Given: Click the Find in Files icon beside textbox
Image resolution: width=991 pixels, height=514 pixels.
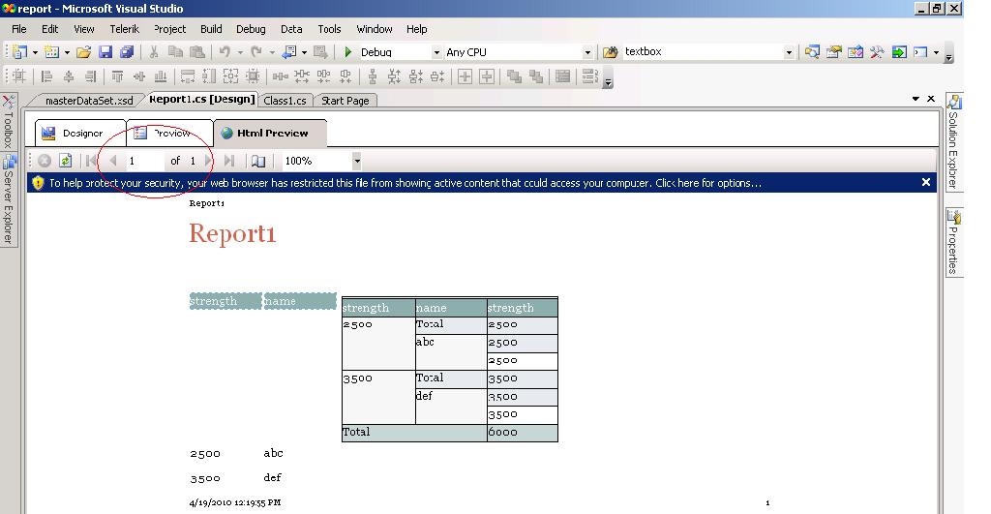Looking at the screenshot, I should pyautogui.click(x=610, y=52).
